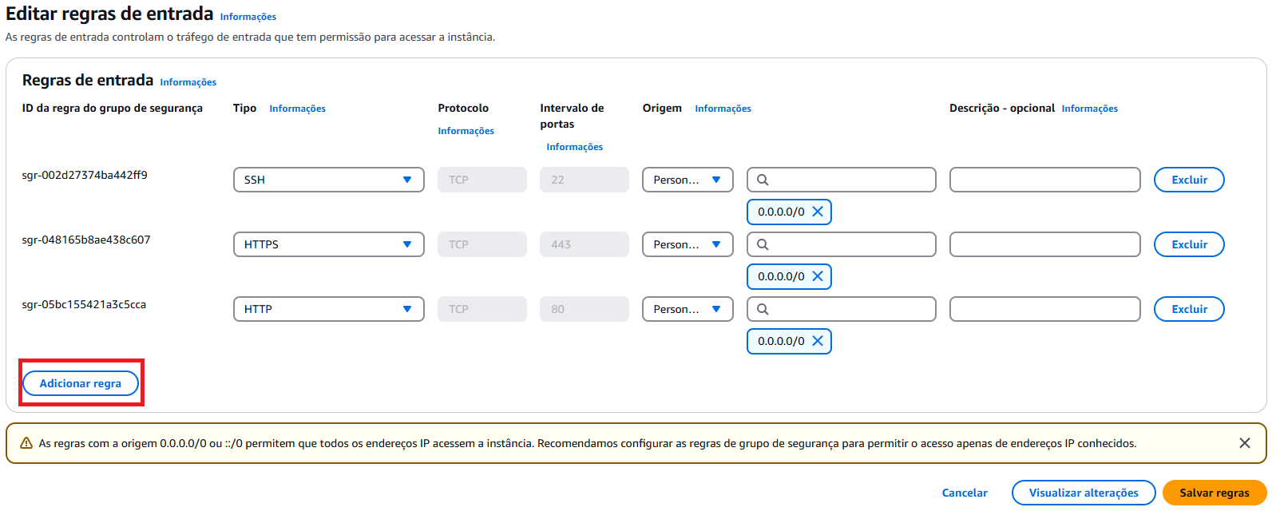1276x515 pixels.
Task: Open Informações link under Intervalo de portas
Action: 575,147
